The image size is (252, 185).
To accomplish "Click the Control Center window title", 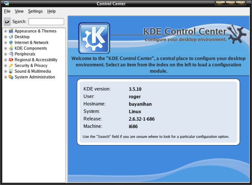I will [x=111, y=3].
